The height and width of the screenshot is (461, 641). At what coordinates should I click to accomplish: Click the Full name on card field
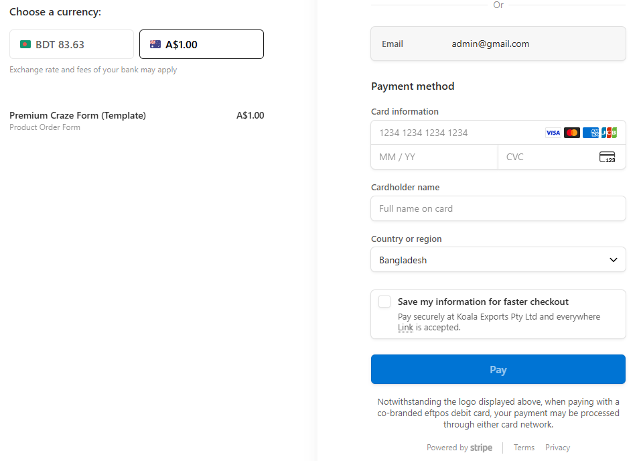pyautogui.click(x=498, y=208)
